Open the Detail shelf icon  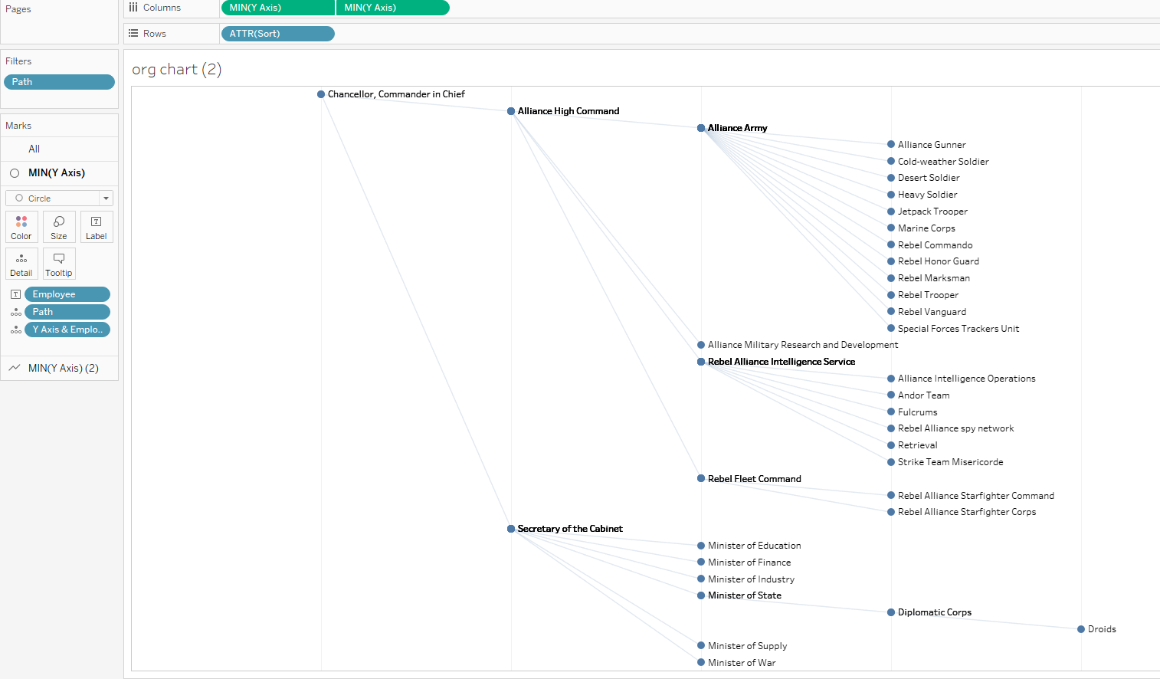(21, 264)
